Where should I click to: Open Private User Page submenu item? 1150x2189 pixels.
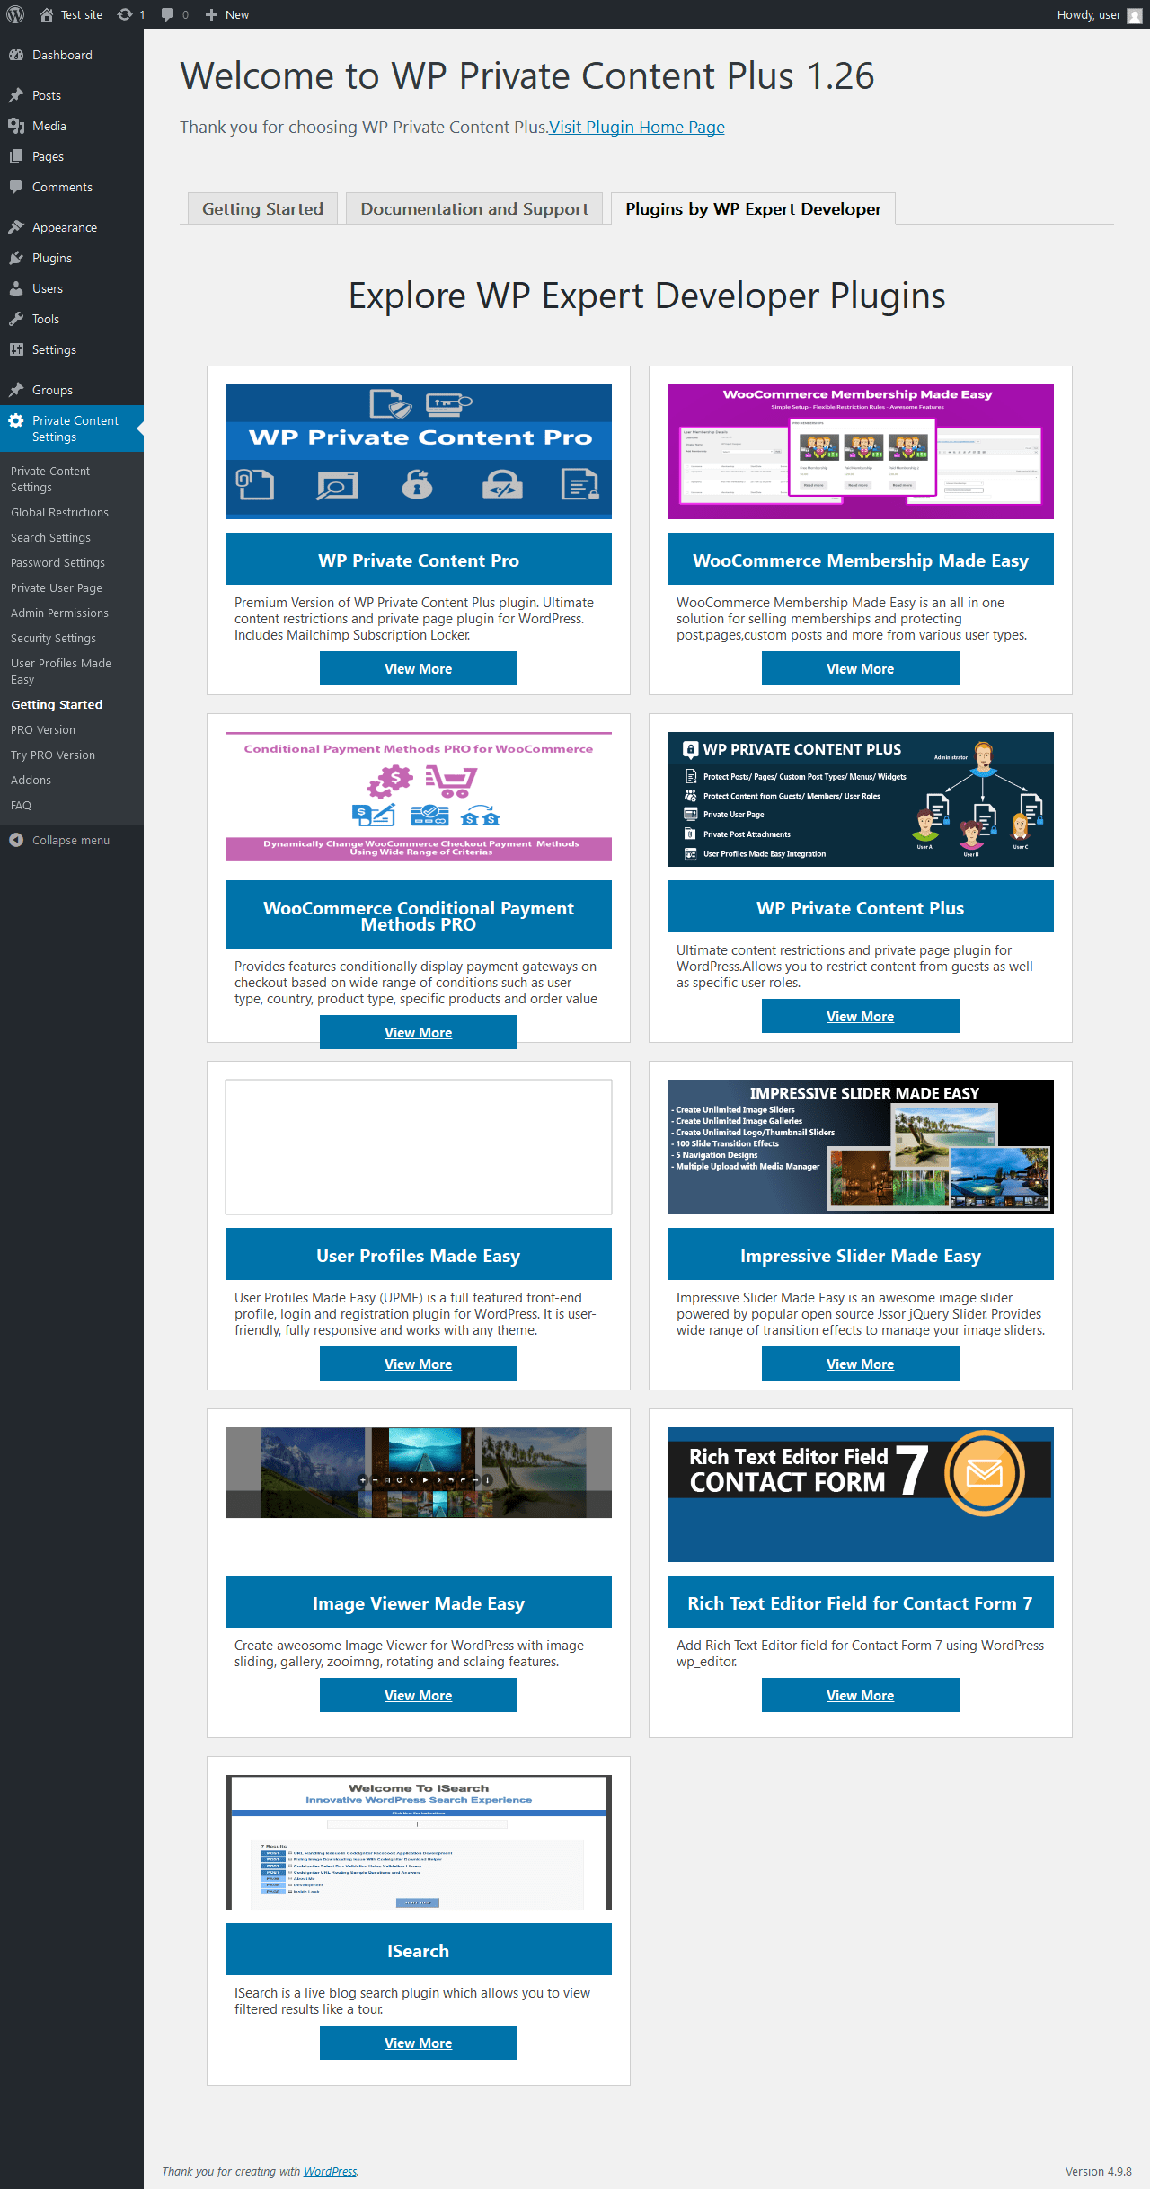point(57,587)
